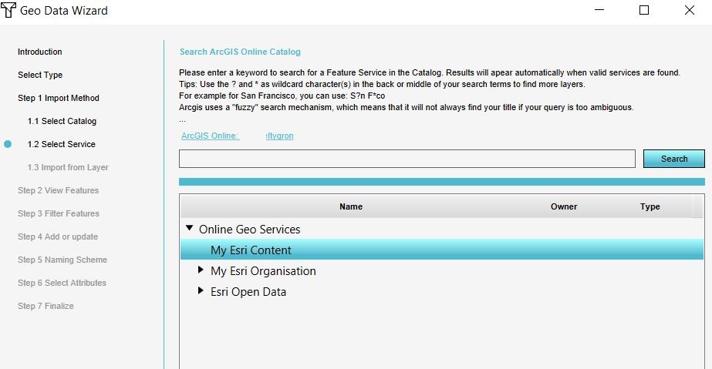Go to the Select Type step

pyautogui.click(x=40, y=75)
